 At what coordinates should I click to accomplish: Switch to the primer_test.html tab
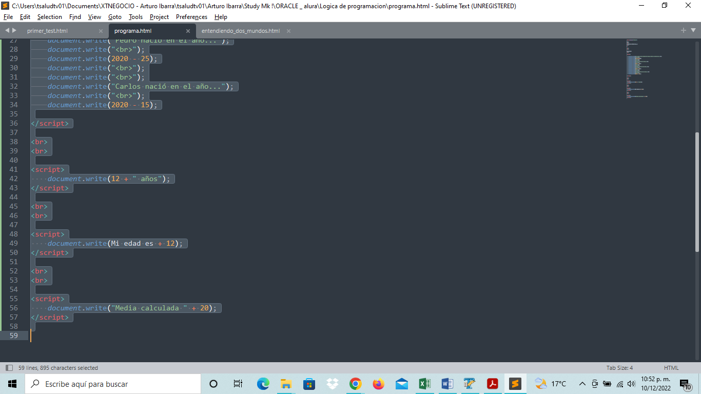point(47,31)
